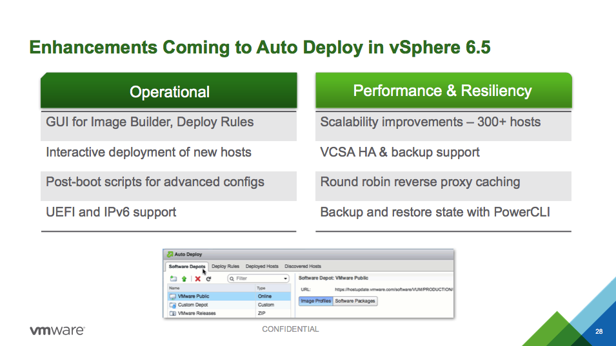Click Scalability improvements – 300+ hosts
This screenshot has width=616, height=346.
pyautogui.click(x=430, y=122)
